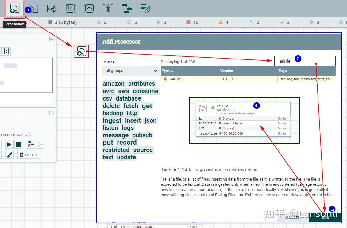This screenshot has height=228, width=347.
Task: Filter by the 'put' tag
Action: (108, 142)
